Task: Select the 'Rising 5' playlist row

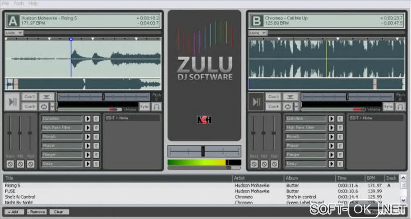Action: (201, 186)
